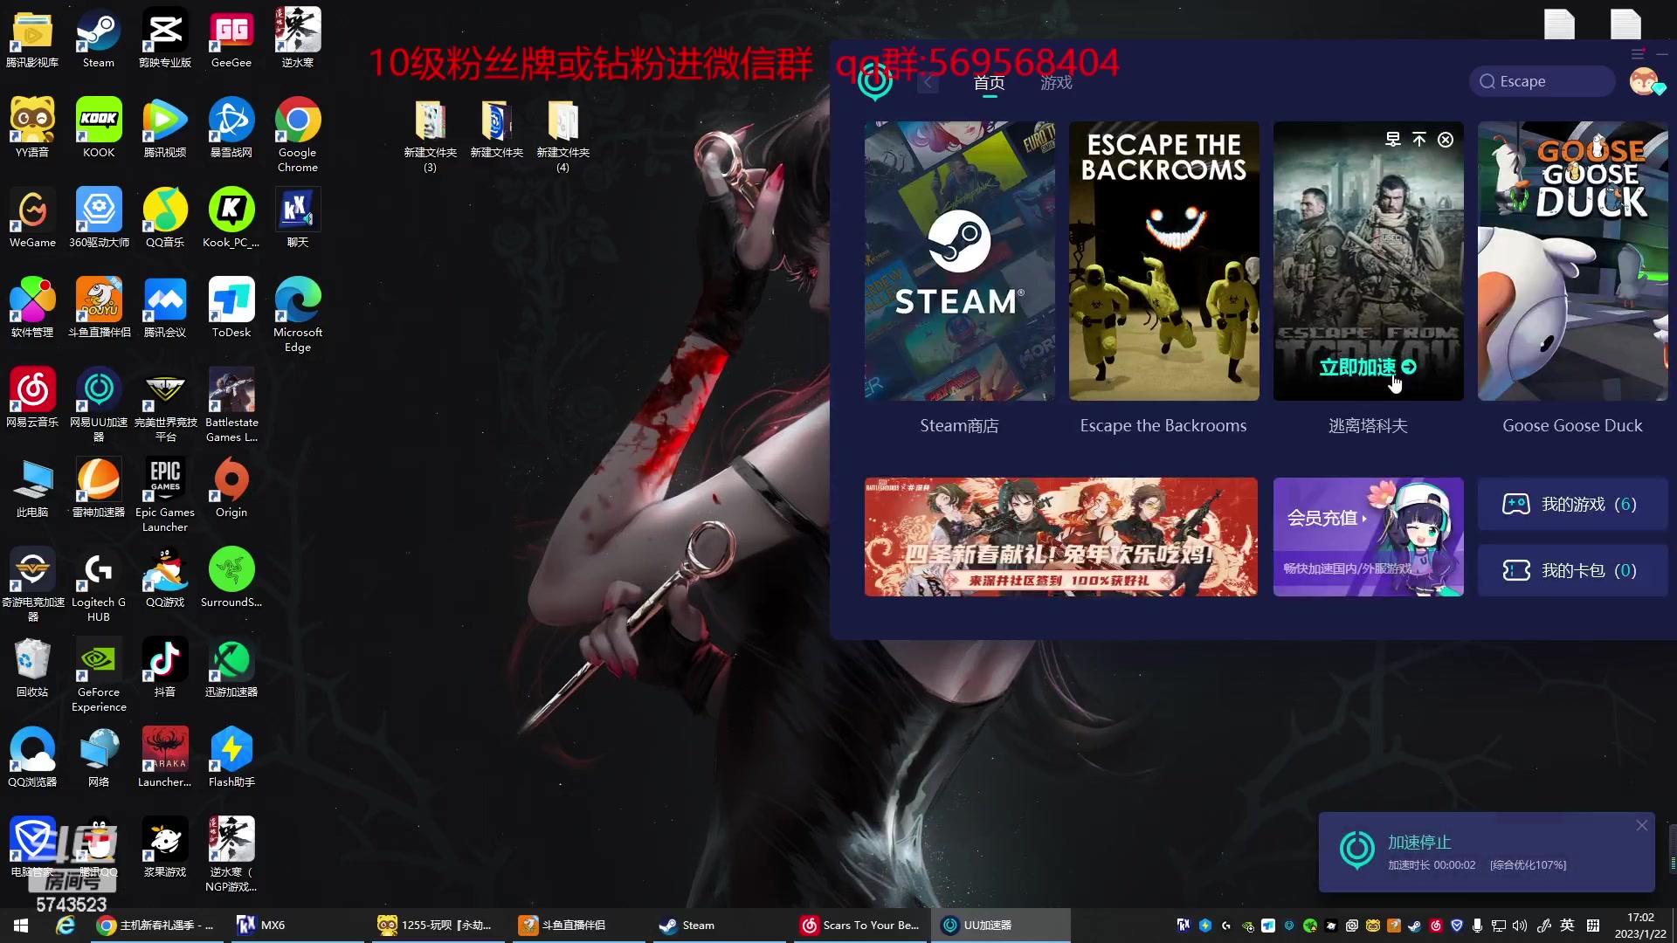Click the leftmost icon on the 逃离塔科夫 card

tap(1393, 140)
